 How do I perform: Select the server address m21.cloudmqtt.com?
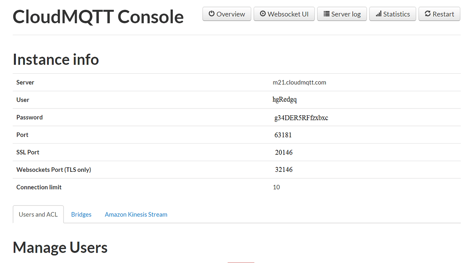click(x=299, y=82)
